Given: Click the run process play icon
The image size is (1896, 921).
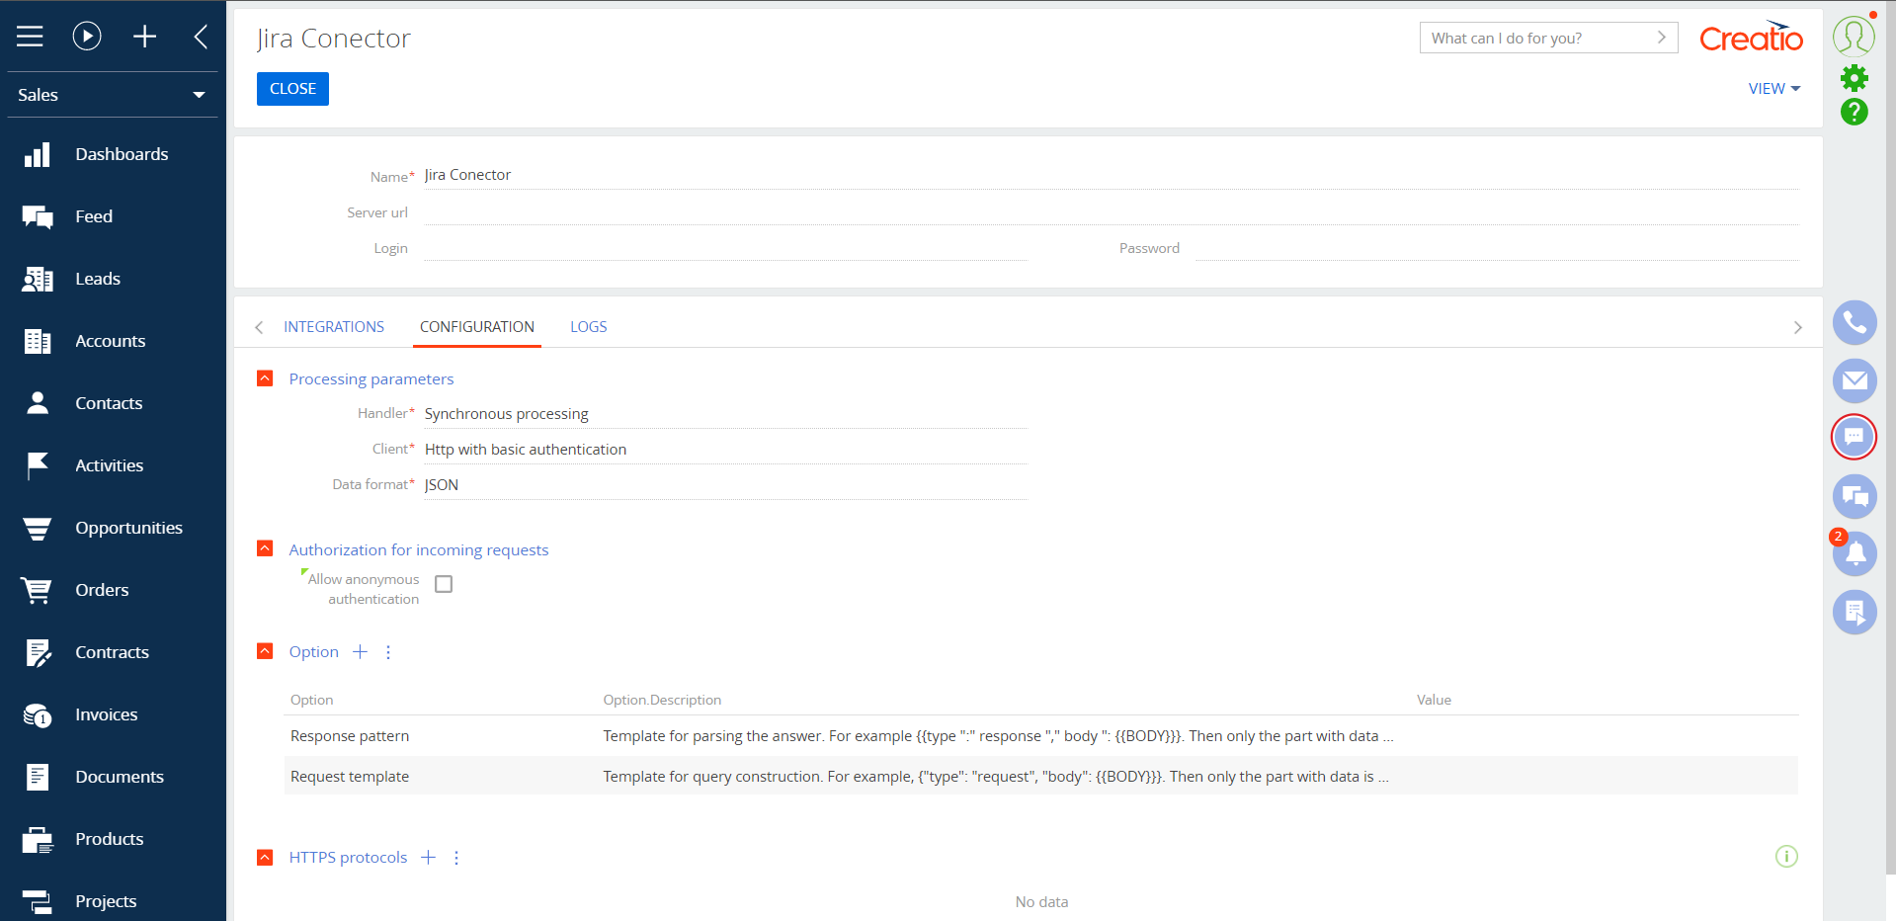Looking at the screenshot, I should pyautogui.click(x=87, y=37).
